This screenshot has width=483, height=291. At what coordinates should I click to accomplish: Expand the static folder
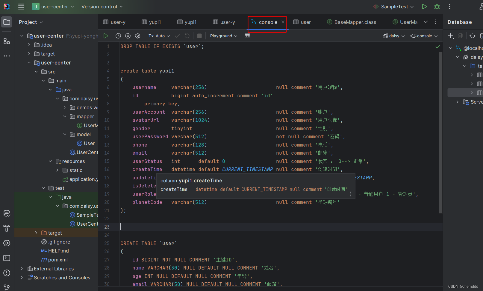(57, 170)
